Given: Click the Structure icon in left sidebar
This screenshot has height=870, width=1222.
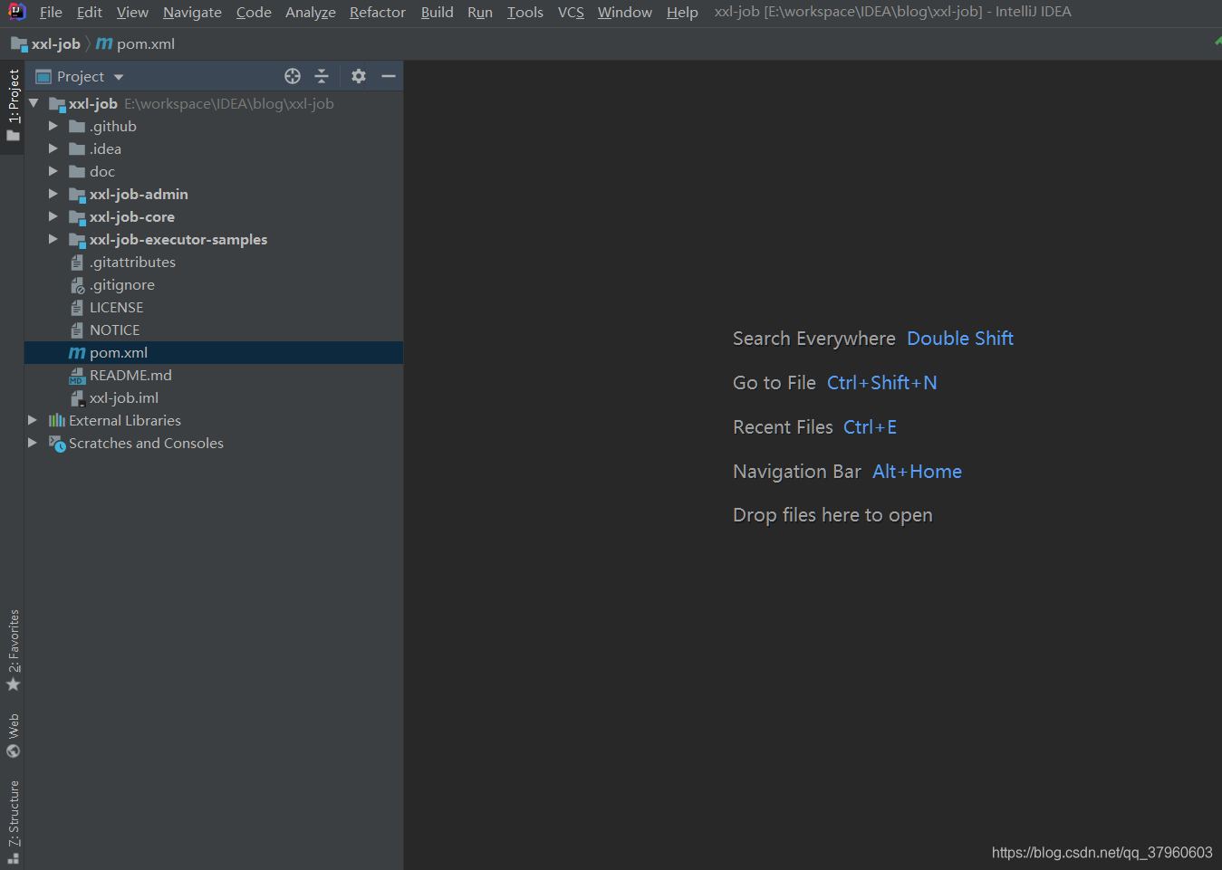Looking at the screenshot, I should click(13, 859).
